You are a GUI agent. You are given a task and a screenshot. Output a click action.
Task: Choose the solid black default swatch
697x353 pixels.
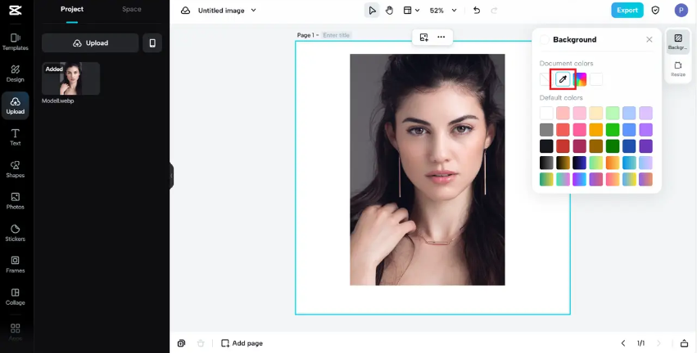pyautogui.click(x=546, y=146)
